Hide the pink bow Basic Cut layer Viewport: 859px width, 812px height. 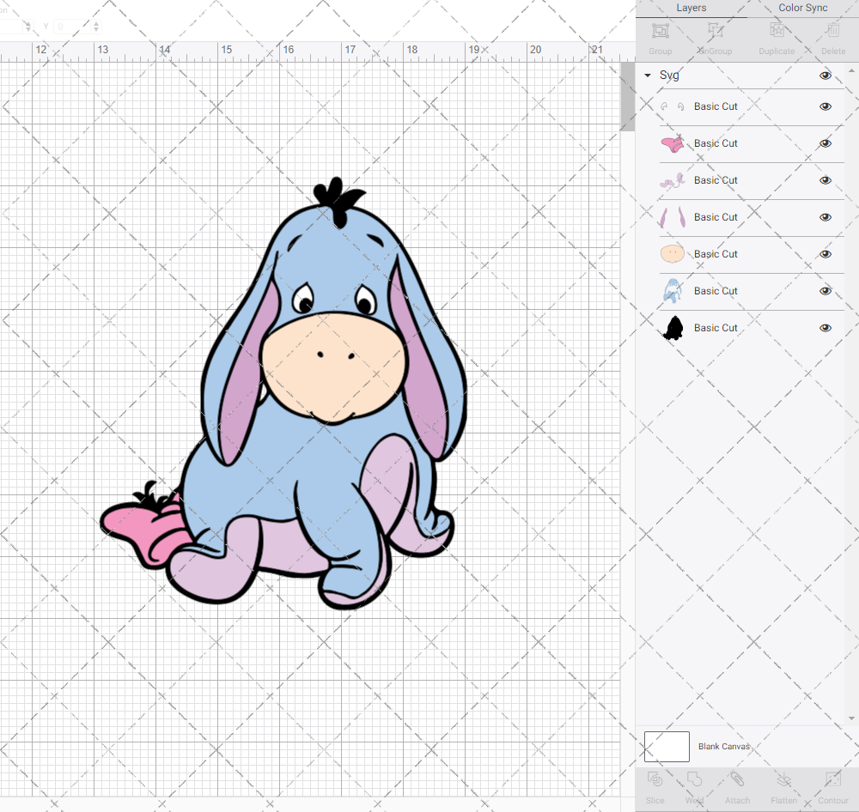825,143
